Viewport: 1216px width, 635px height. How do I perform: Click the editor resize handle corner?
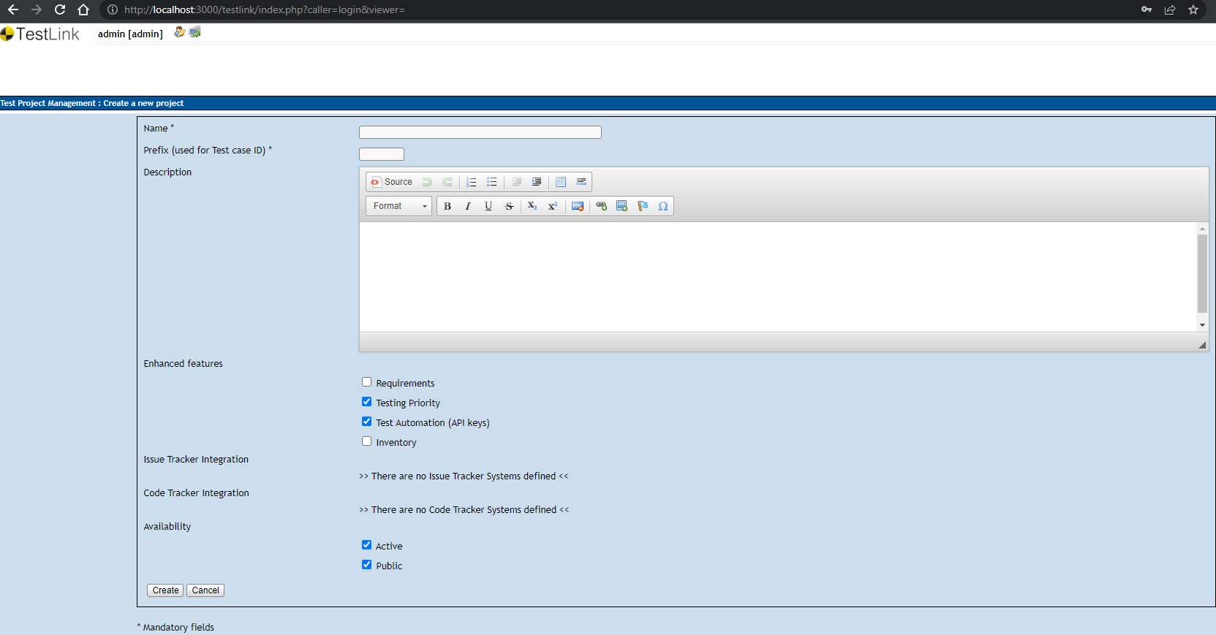1202,345
